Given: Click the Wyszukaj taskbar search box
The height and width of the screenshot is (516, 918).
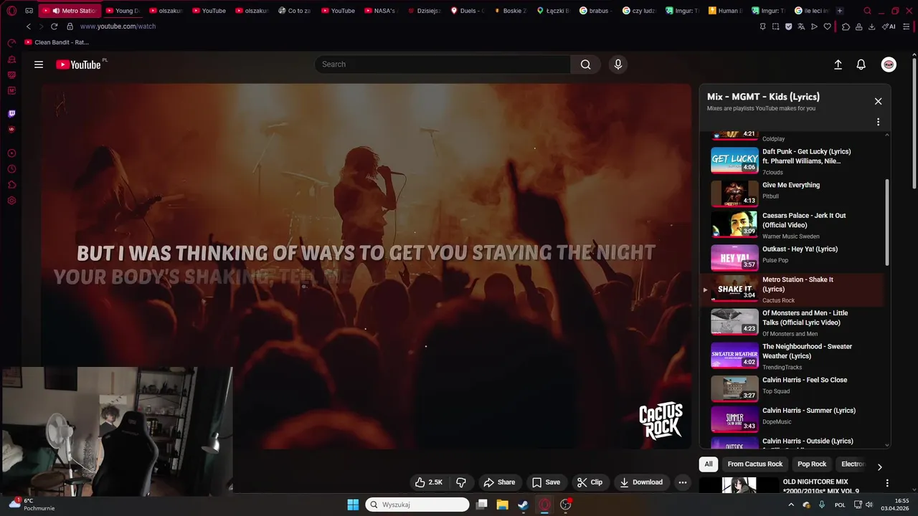Looking at the screenshot, I should coord(417,505).
